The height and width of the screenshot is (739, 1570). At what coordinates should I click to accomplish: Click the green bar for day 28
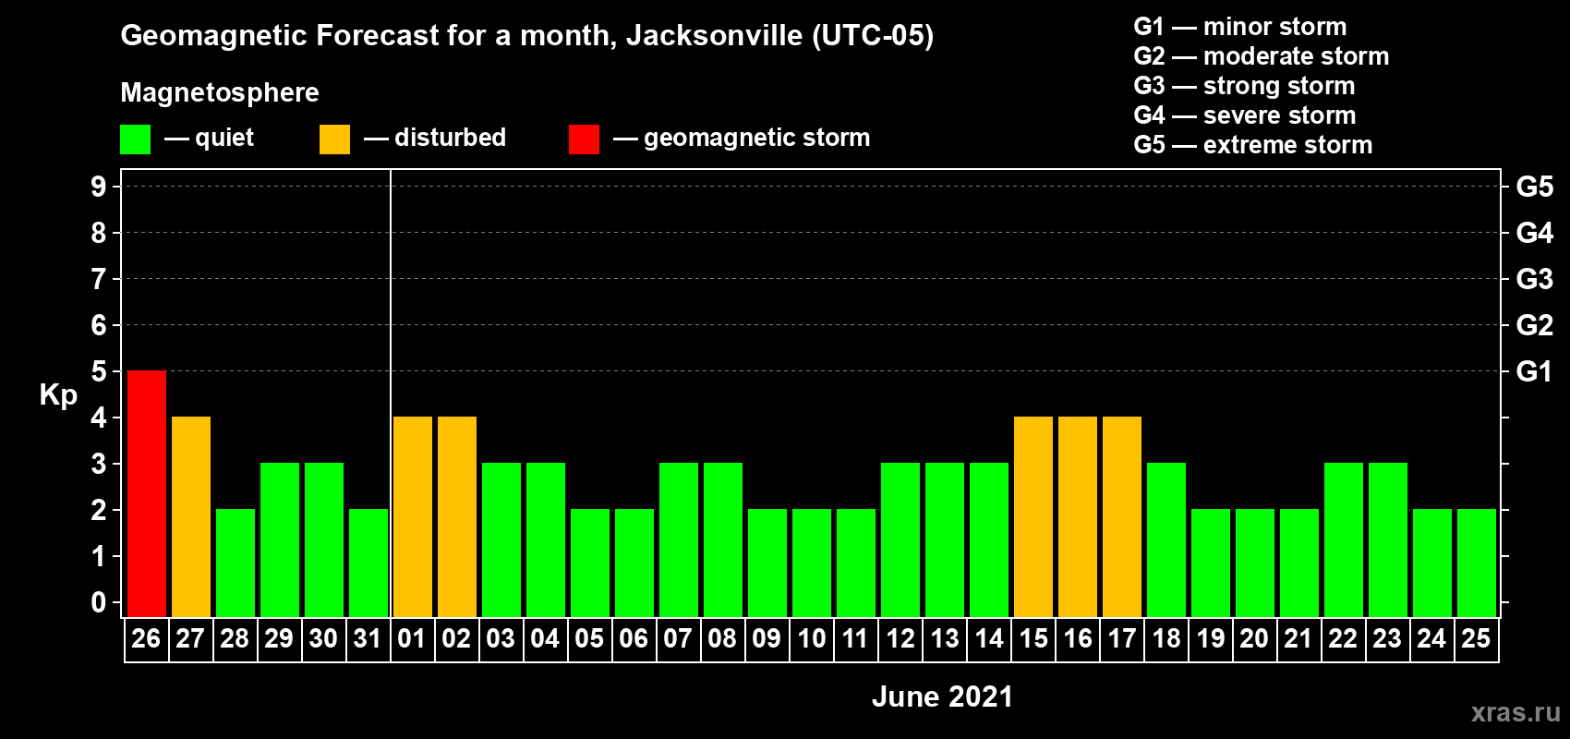tap(235, 563)
